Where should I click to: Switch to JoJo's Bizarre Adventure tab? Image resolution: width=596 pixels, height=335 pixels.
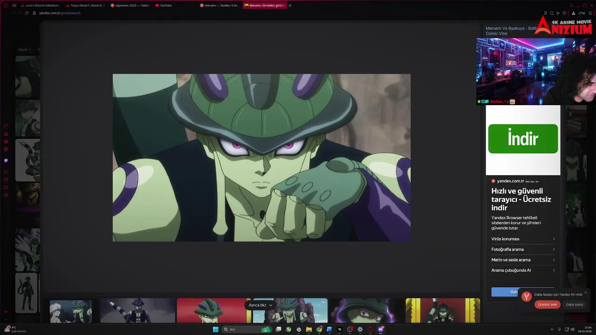click(40, 6)
